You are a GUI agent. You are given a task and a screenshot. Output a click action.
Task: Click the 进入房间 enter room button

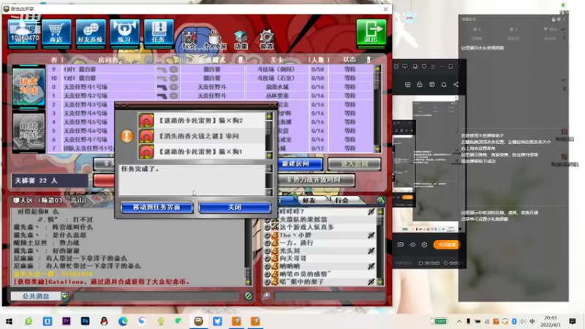(355, 164)
